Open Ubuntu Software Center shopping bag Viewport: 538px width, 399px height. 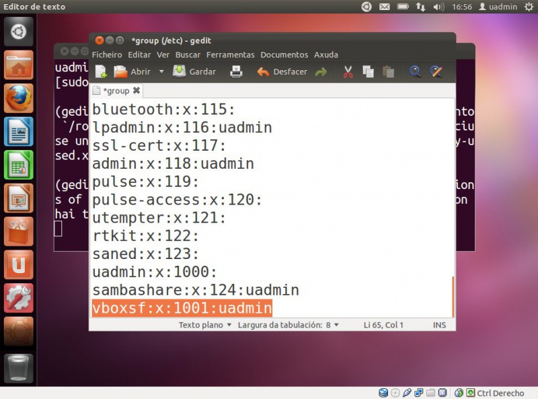tap(19, 231)
